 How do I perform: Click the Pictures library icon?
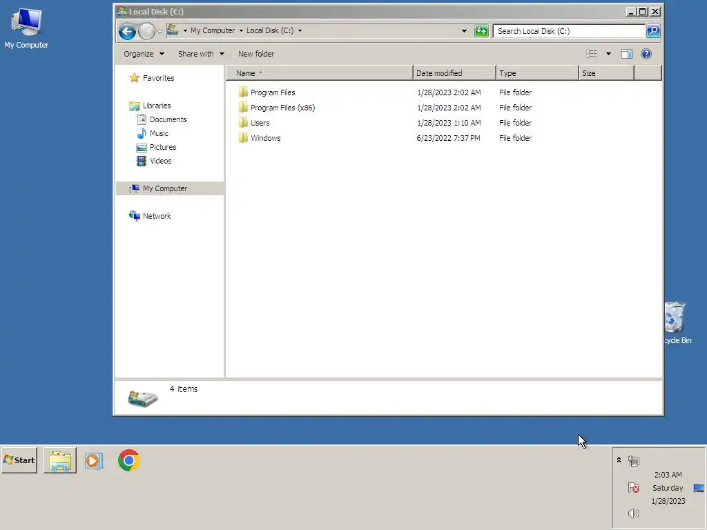pos(142,148)
